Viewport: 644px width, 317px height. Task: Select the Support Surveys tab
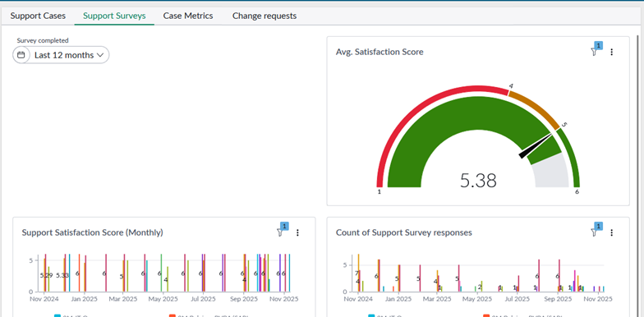[114, 16]
